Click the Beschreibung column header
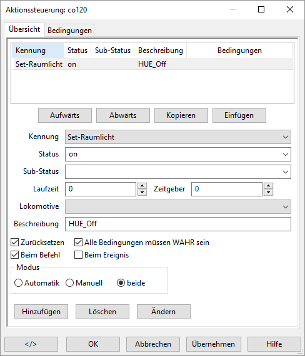This screenshot has height=356, width=305. (161, 51)
